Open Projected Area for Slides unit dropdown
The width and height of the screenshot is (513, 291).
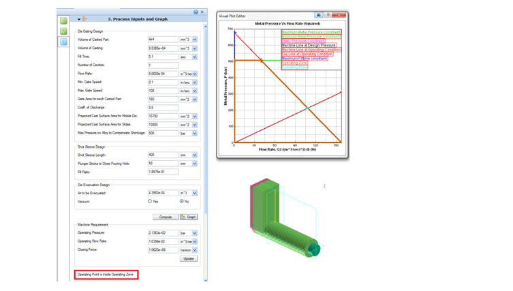click(x=195, y=125)
